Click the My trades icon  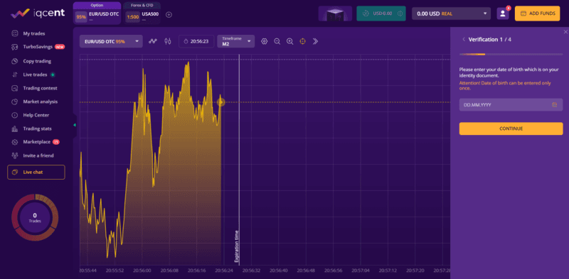(15, 33)
